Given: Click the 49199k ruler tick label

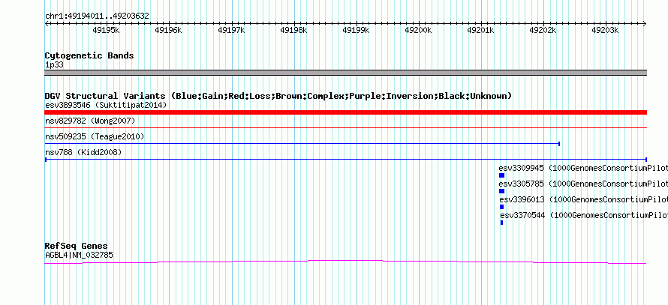Looking at the screenshot, I should click(356, 30).
